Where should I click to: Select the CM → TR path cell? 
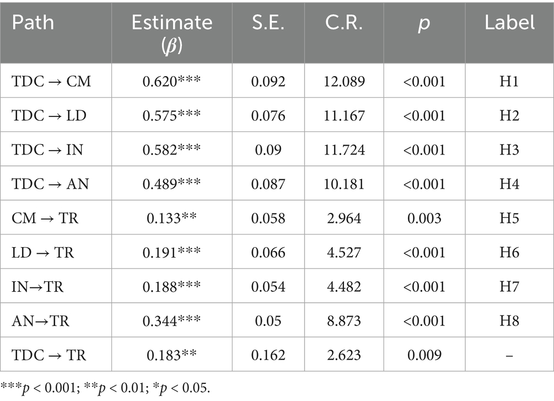click(x=45, y=218)
